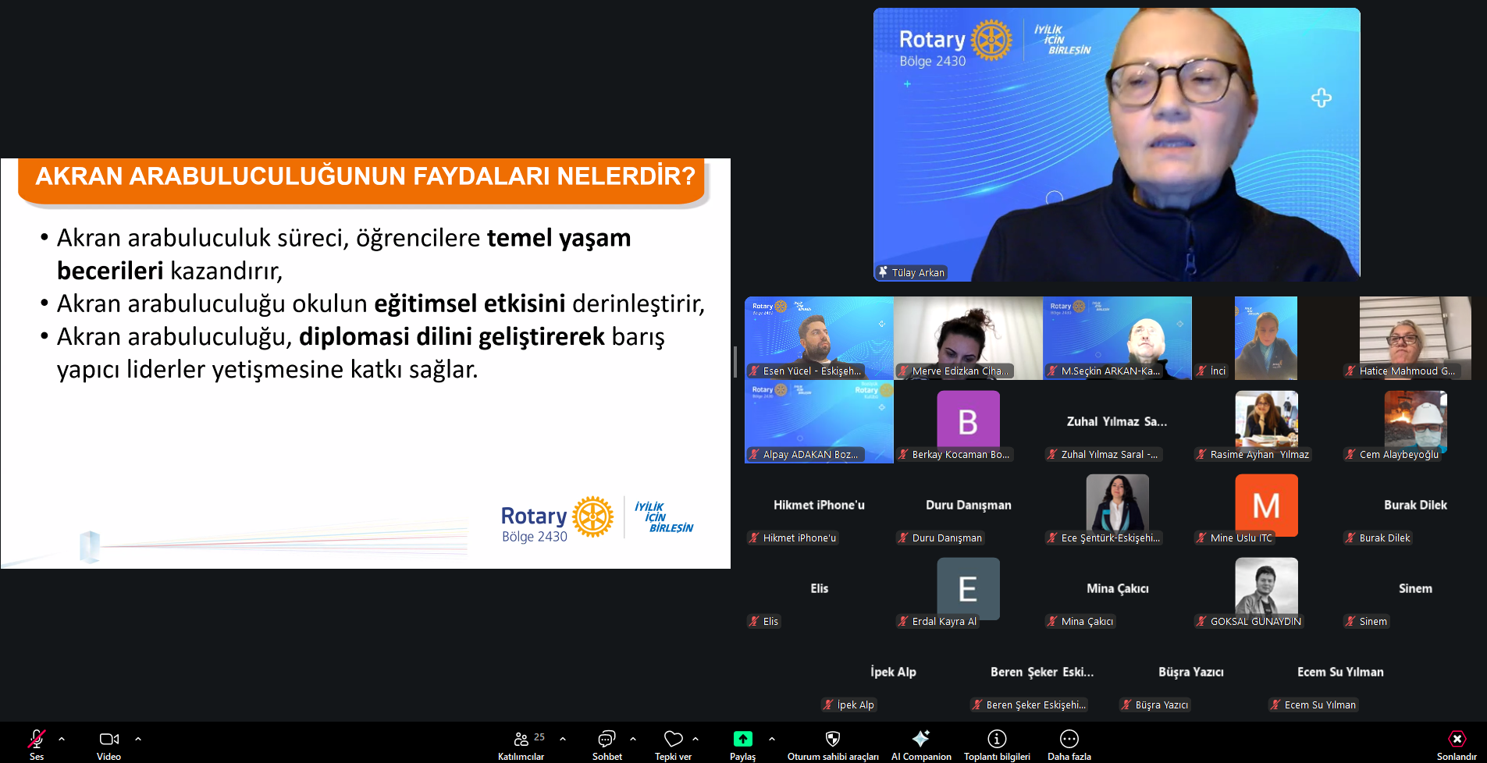Select Esen Yücel's video thumbnail
The image size is (1487, 763).
pos(819,338)
